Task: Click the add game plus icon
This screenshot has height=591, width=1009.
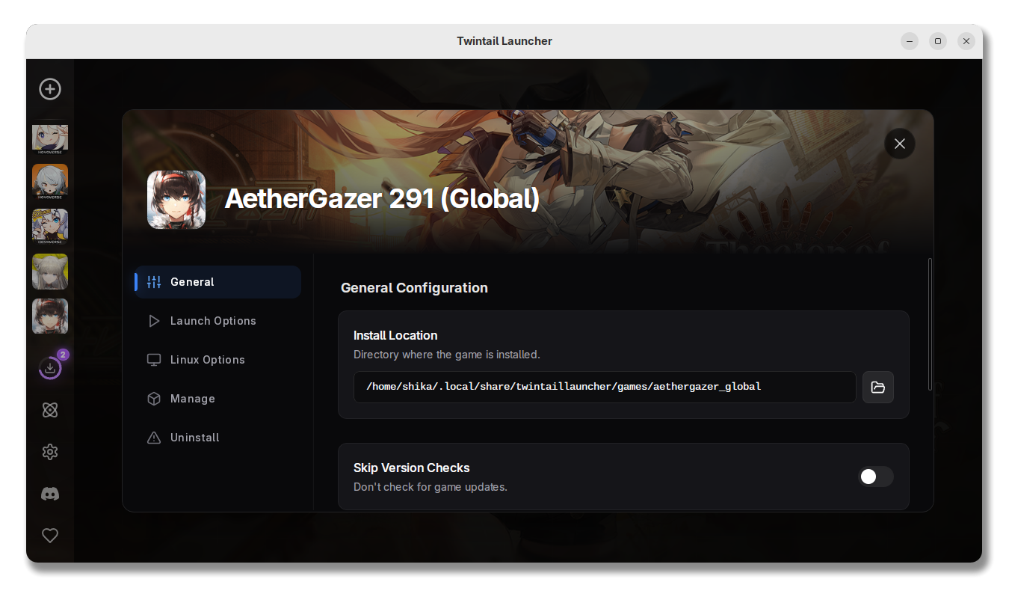Action: (50, 89)
